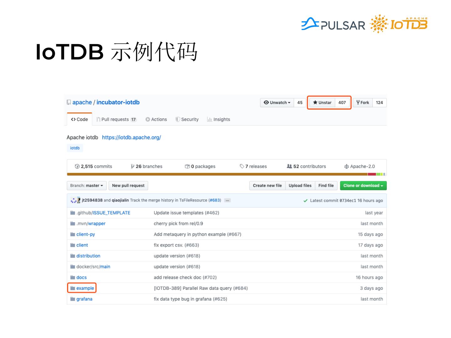The width and height of the screenshot is (451, 338).
Task: Open the Unwatch dropdown
Action: [x=277, y=103]
